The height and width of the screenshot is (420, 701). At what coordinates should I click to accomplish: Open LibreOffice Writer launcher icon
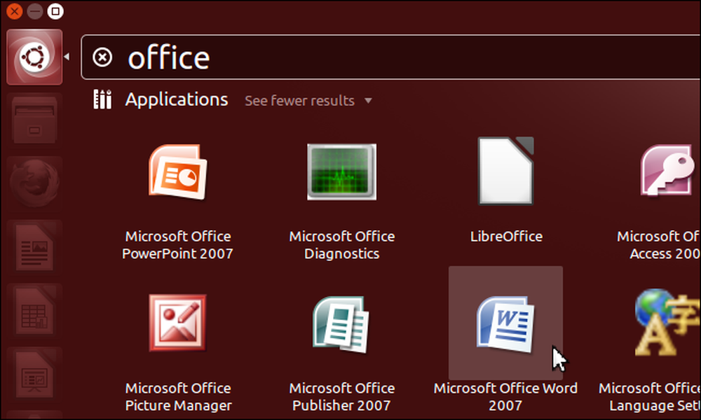click(x=34, y=247)
